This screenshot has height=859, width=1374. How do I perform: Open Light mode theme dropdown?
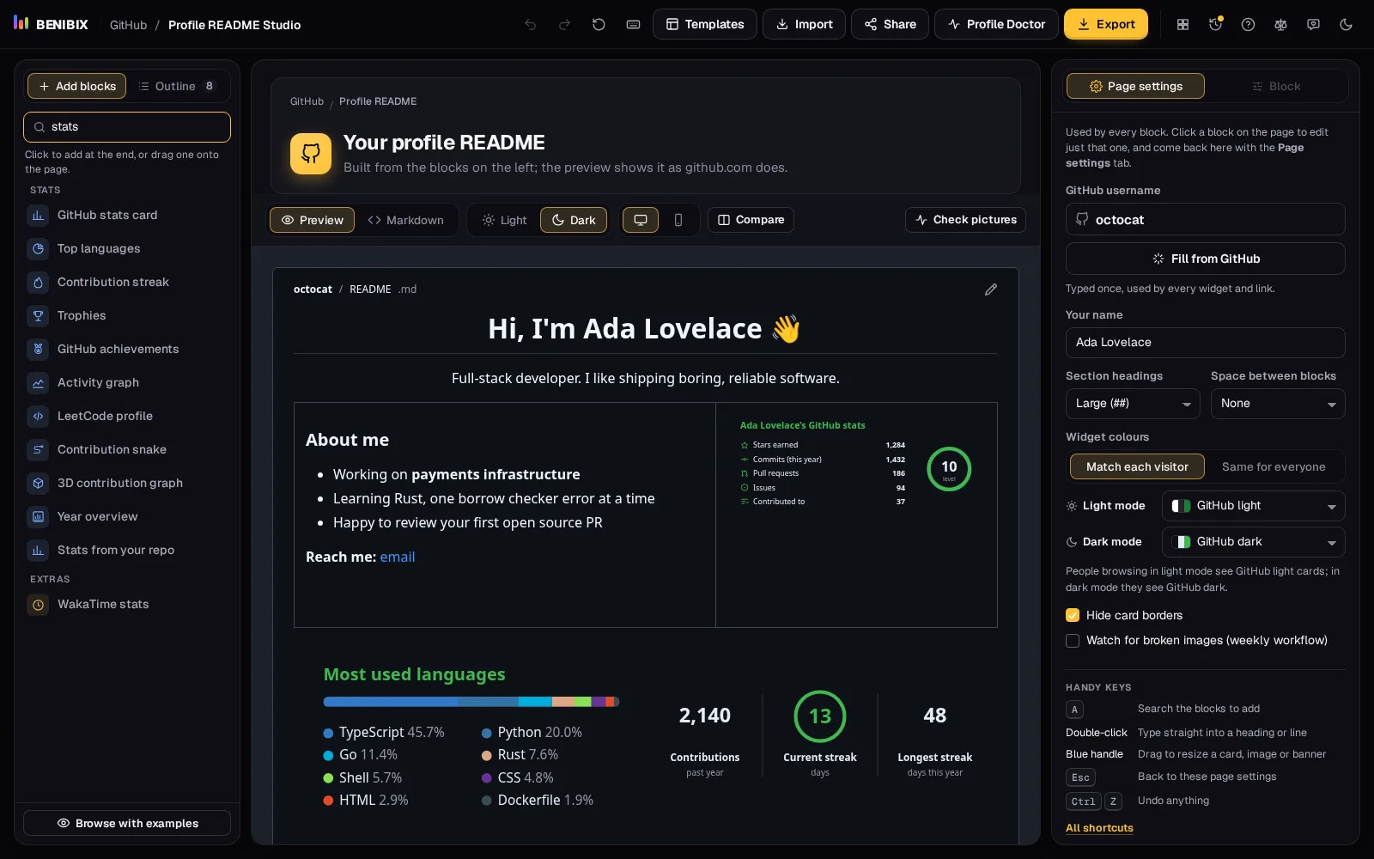(1254, 506)
